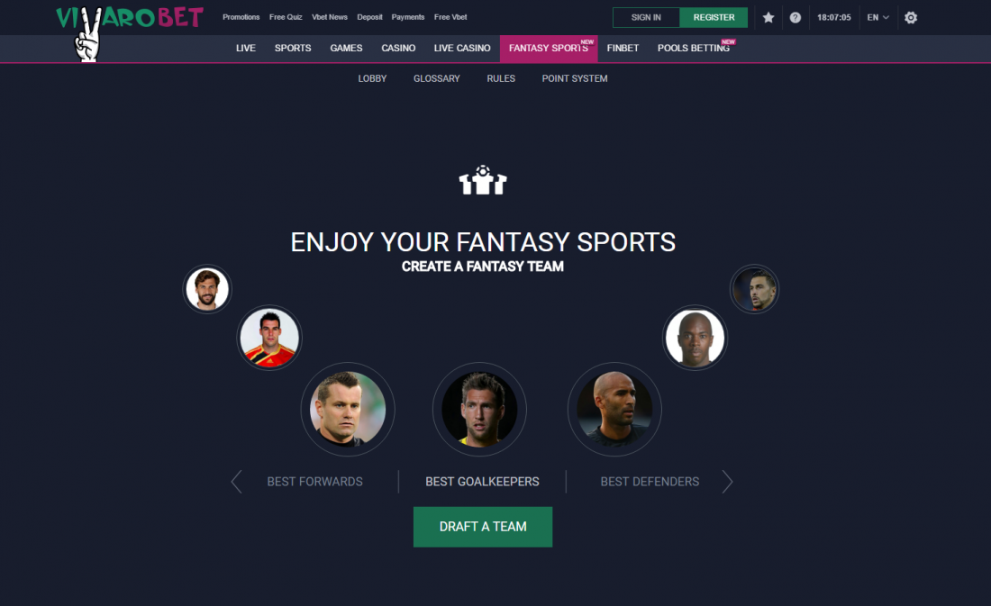Viewport: 991px width, 606px height.
Task: Click the fantasy team jerseys icon
Action: point(483,180)
